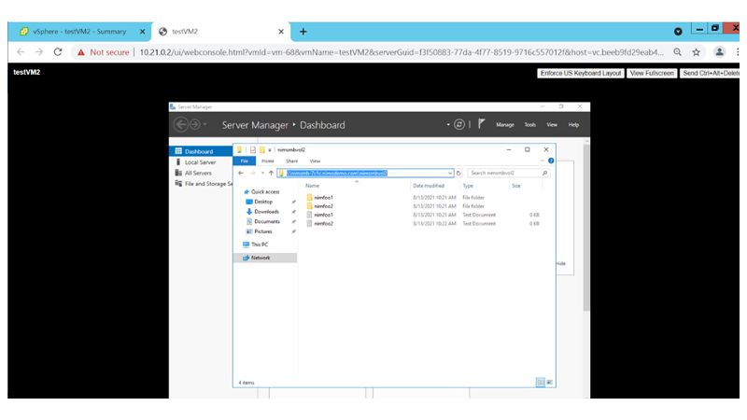Open the Server Manager Manage menu
Screen dimensions: 747x420
505,125
